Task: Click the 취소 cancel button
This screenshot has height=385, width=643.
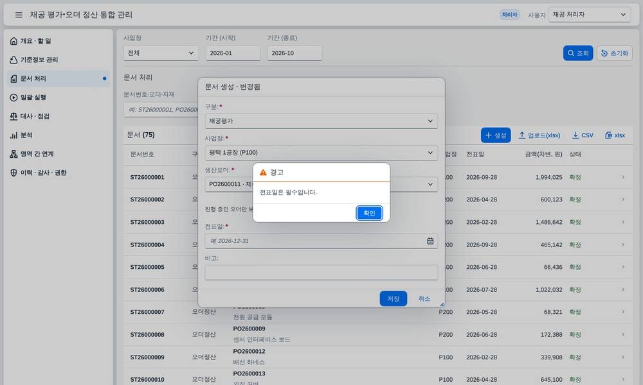Action: [424, 298]
